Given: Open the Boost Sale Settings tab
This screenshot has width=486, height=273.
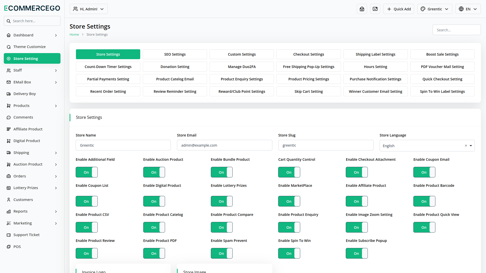Looking at the screenshot, I should tap(442, 54).
